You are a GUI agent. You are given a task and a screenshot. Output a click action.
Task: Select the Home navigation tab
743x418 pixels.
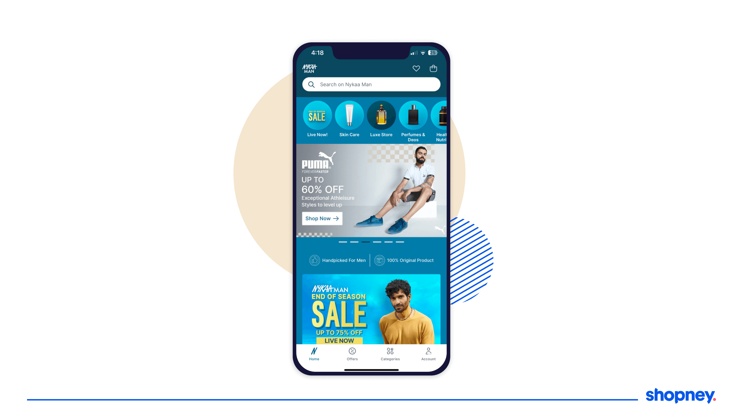(x=314, y=354)
